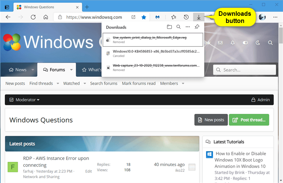Open the What's new tab
Image resolution: width=283 pixels, height=183 pixels.
(92, 70)
